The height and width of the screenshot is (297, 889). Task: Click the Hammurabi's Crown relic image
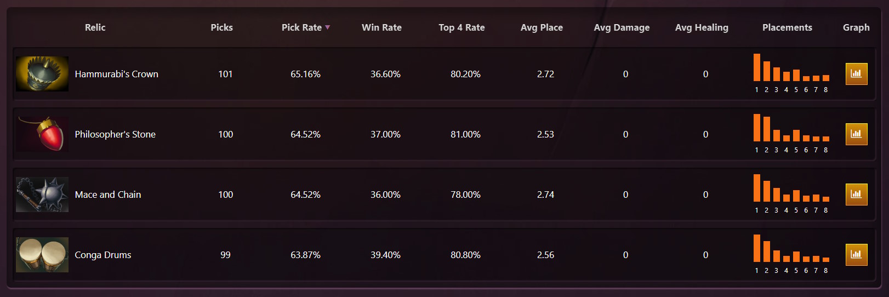click(42, 74)
